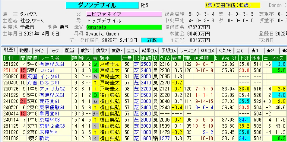The image size is (287, 142).
Task: Select the 結果コメ tab
Action: pos(149,51)
